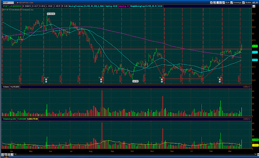
Task: Click the Studies flask icon
Action: (x=244, y=2)
